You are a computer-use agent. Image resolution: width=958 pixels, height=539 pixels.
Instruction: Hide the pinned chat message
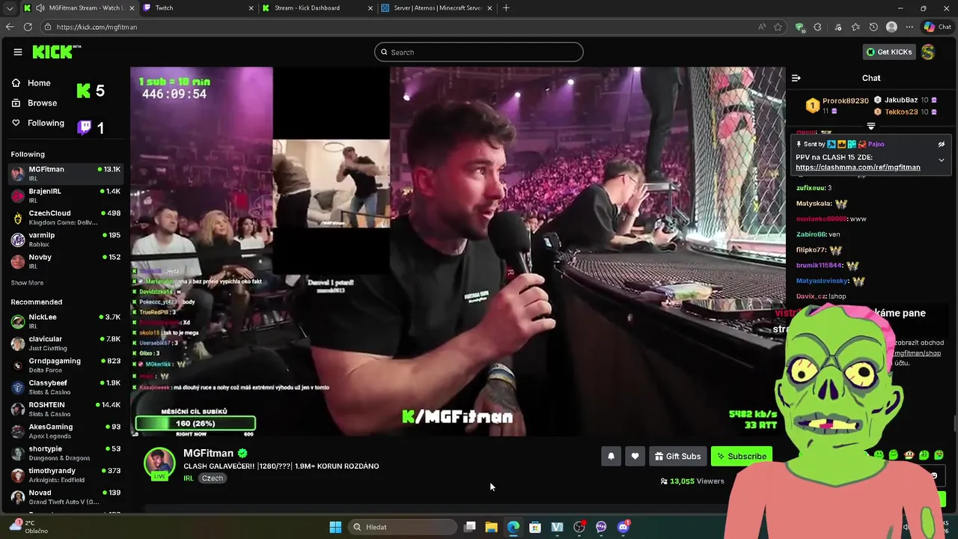[942, 144]
